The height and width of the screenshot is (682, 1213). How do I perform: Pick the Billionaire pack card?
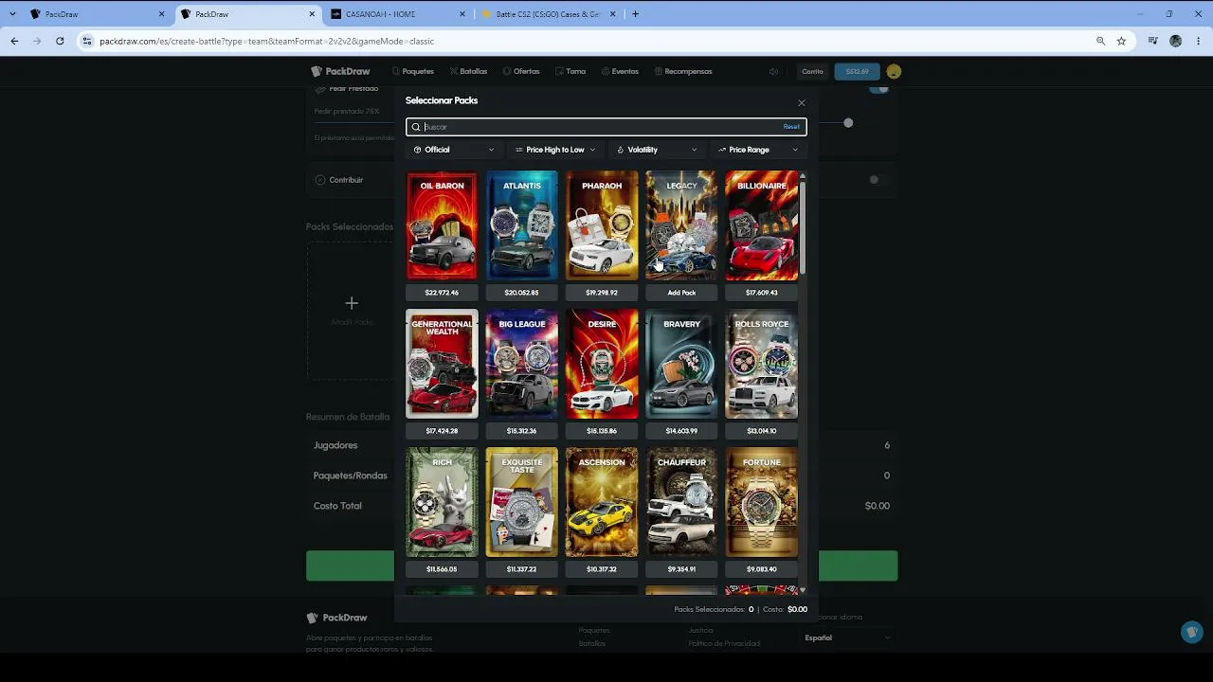[762, 225]
